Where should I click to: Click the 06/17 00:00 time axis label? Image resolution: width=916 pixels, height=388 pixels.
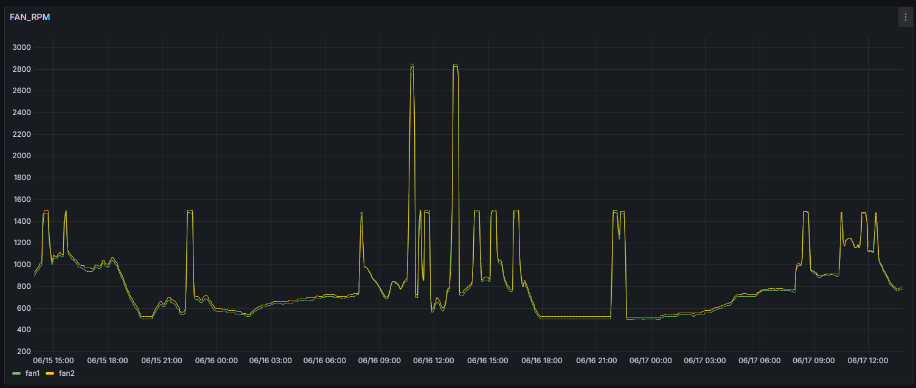[x=651, y=361]
